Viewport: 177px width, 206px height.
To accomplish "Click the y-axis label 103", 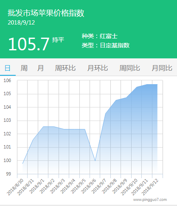I will [x=7, y=120].
